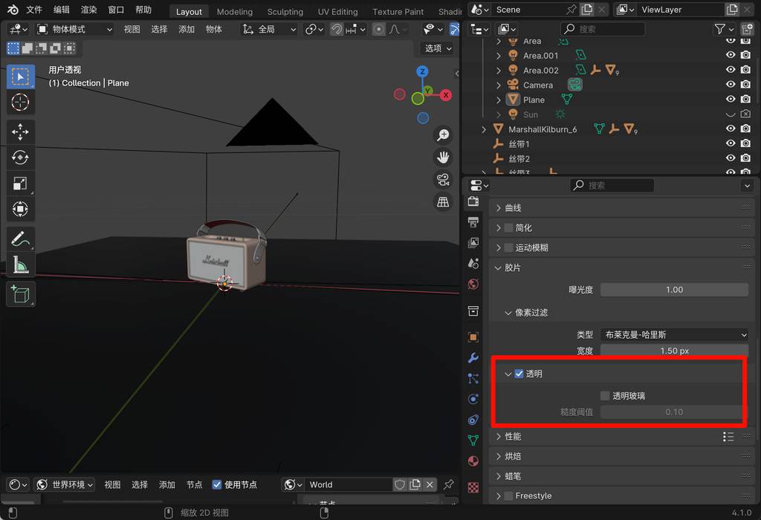Screen dimensions: 761x520
Task: Click the 曝光度 value slider
Action: click(x=674, y=290)
